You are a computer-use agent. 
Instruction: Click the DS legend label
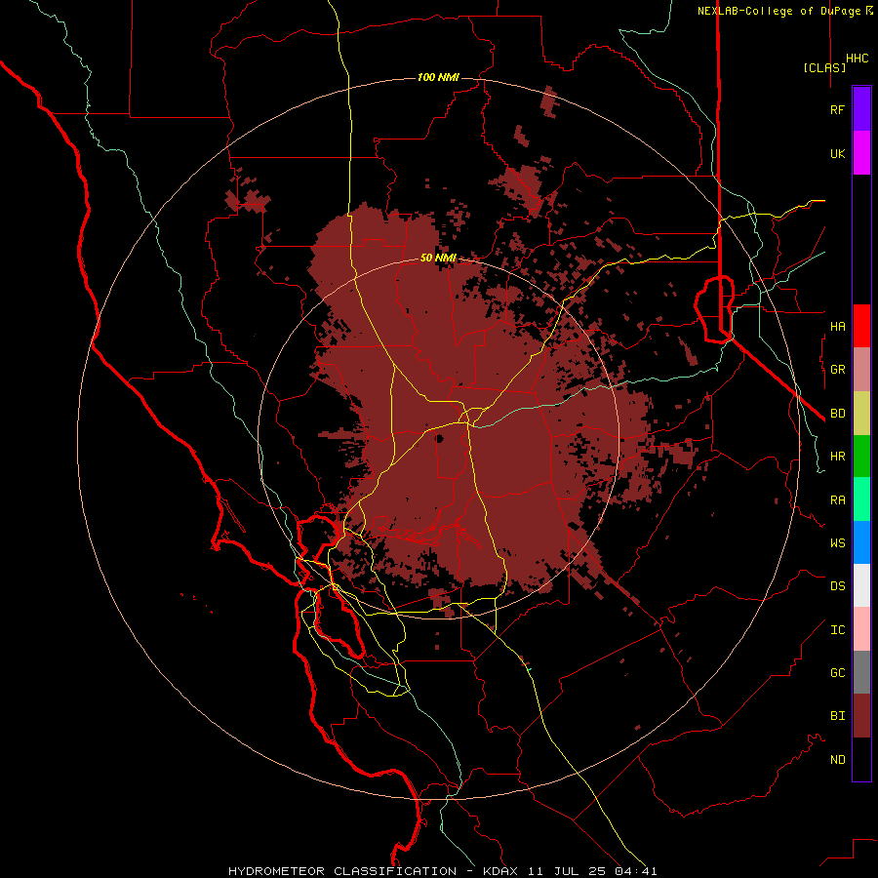837,586
